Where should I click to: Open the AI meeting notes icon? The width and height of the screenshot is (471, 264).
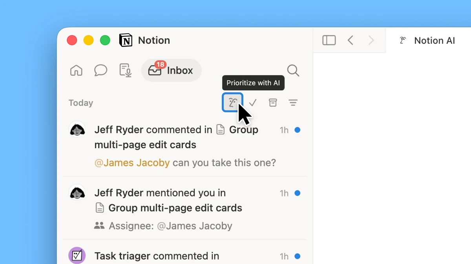click(x=125, y=70)
